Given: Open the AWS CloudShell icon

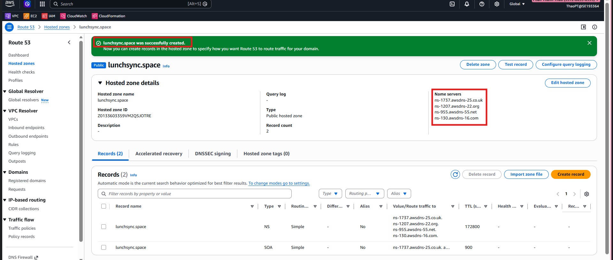Looking at the screenshot, I should pyautogui.click(x=452, y=4).
